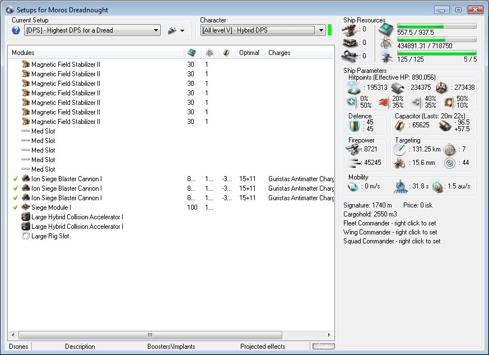Click the Modules column header

[x=95, y=53]
